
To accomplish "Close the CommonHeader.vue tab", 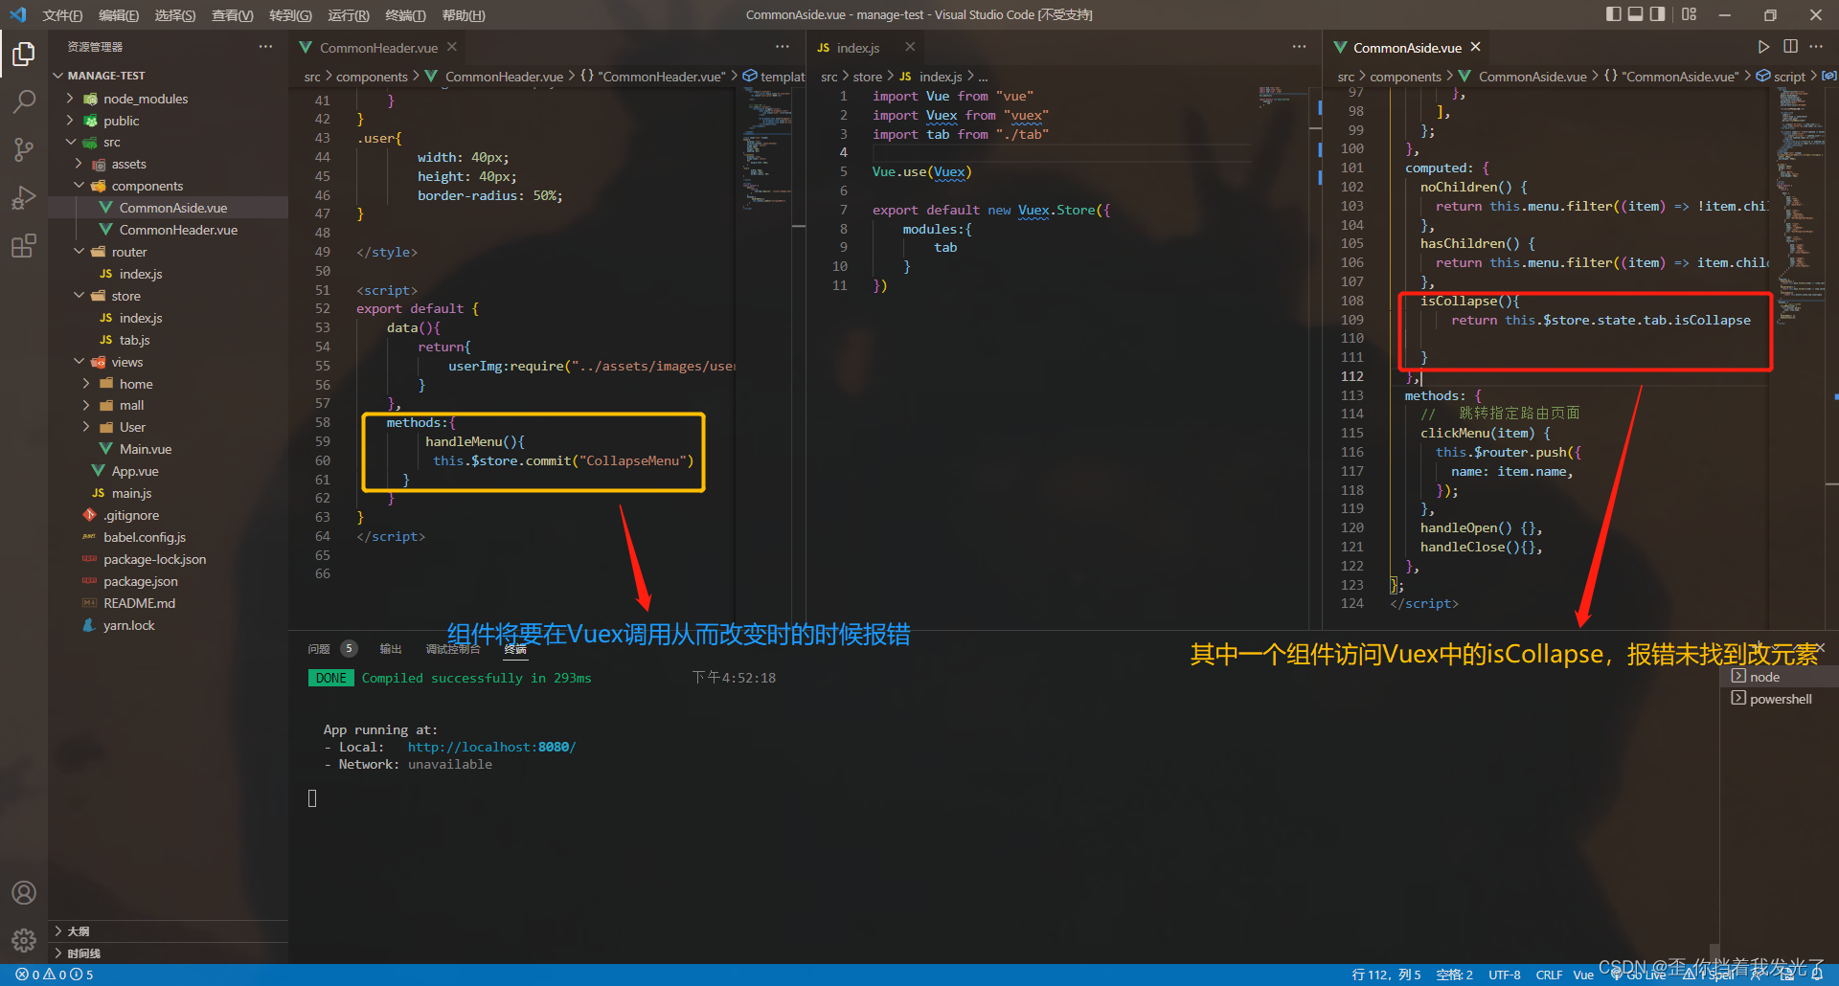I will click(452, 47).
